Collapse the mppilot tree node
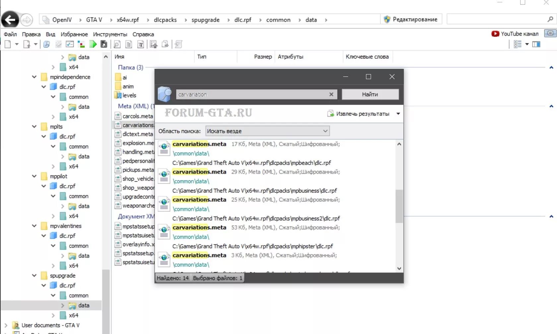This screenshot has width=557, height=334. coord(34,176)
